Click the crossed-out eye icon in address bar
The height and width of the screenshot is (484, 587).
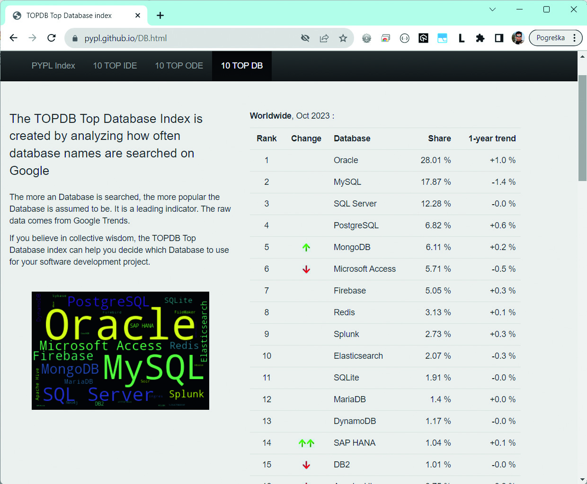point(305,38)
